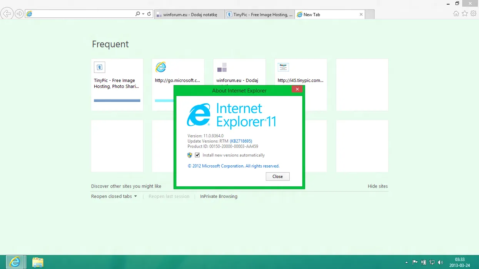Click the Frequent heading

tap(110, 44)
